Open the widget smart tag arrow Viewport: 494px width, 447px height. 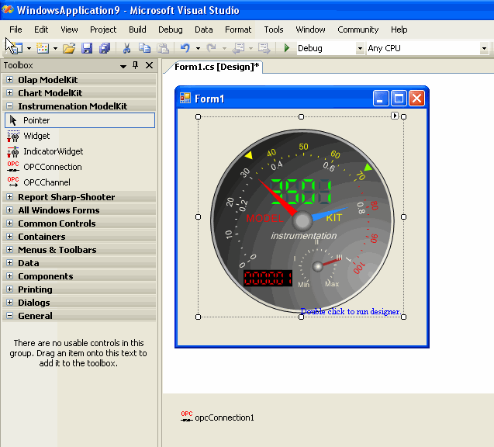(x=395, y=116)
